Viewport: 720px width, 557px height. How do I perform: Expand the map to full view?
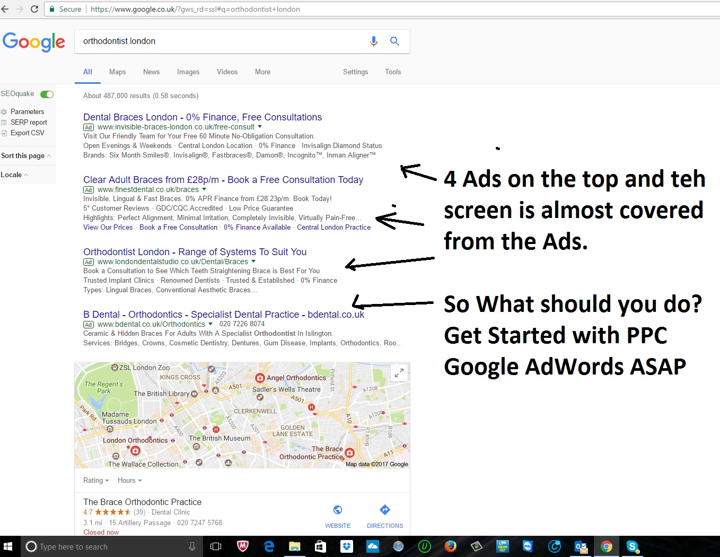point(399,373)
